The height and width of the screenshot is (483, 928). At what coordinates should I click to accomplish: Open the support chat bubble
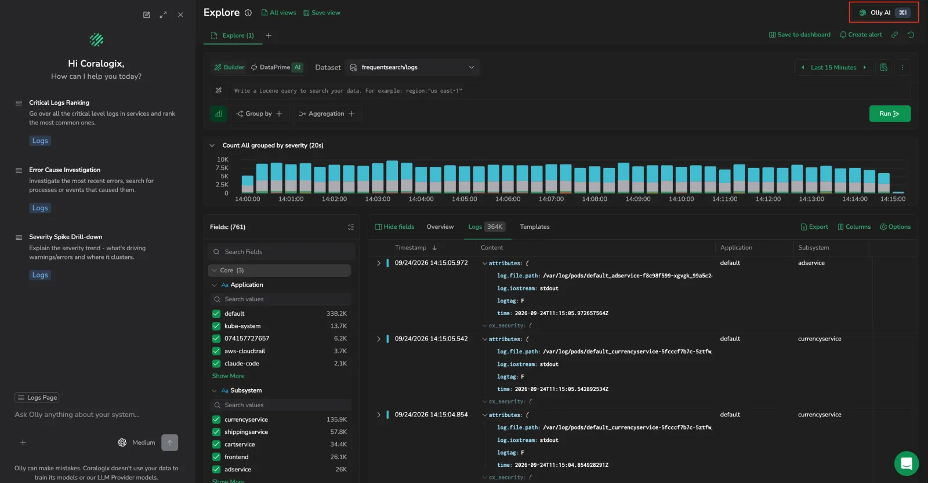click(907, 463)
